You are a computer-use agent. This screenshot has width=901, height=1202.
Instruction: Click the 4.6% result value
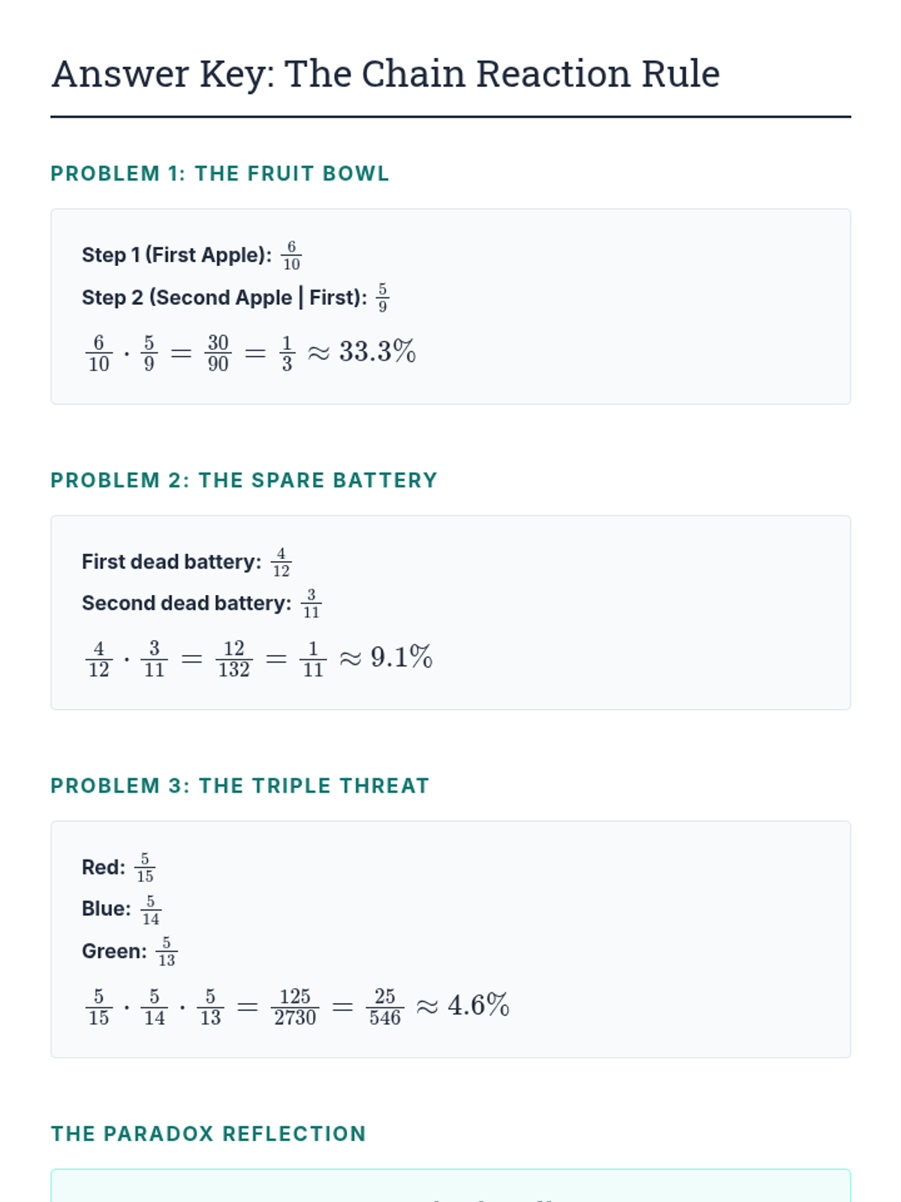click(478, 1005)
